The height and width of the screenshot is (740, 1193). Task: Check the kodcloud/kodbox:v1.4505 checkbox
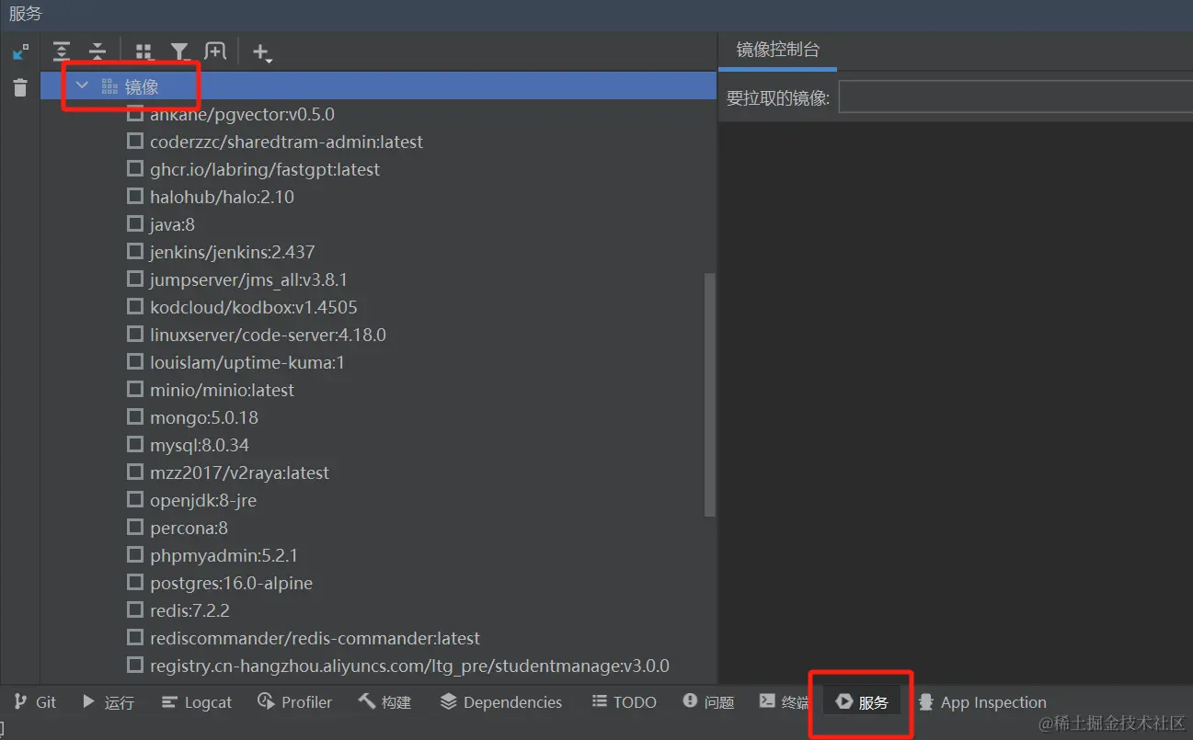135,306
